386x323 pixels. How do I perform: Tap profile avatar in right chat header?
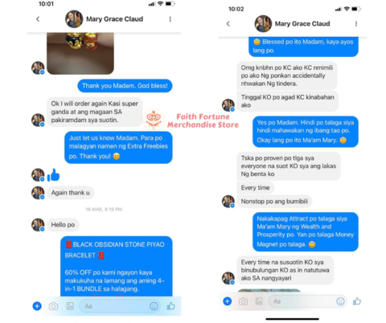pyautogui.click(x=263, y=23)
